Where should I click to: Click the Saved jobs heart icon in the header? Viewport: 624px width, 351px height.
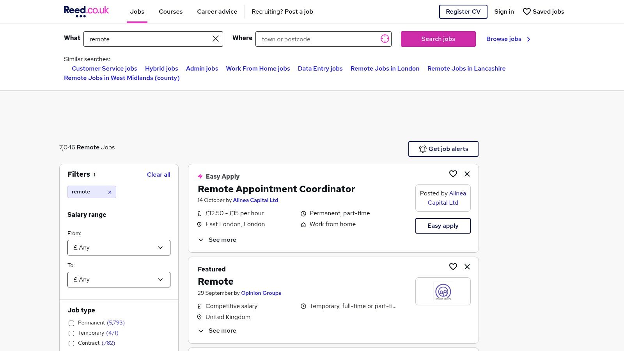coord(527,12)
